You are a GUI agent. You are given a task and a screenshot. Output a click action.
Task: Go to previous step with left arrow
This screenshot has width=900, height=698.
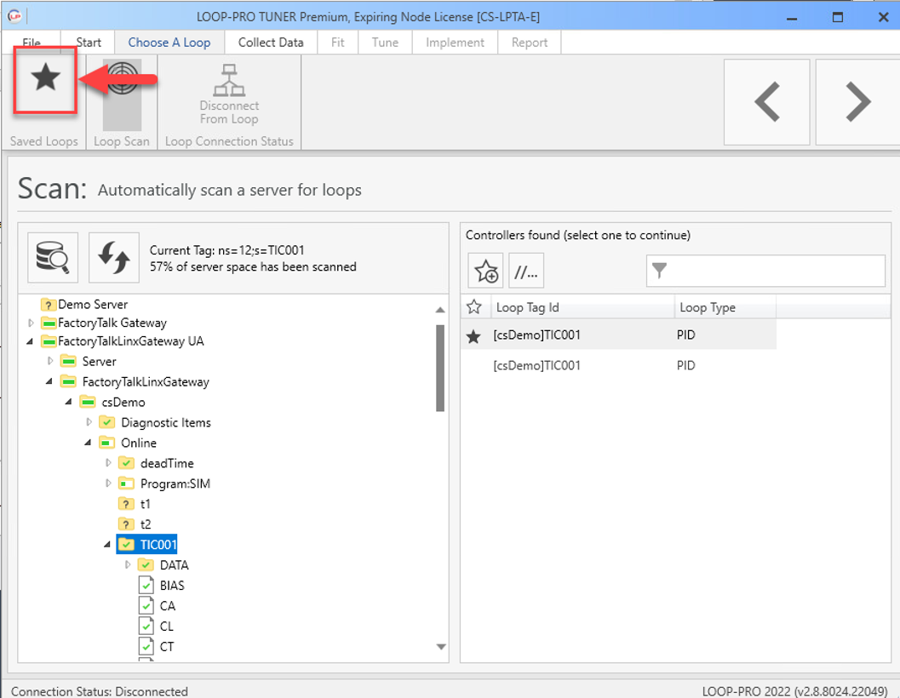(x=767, y=102)
